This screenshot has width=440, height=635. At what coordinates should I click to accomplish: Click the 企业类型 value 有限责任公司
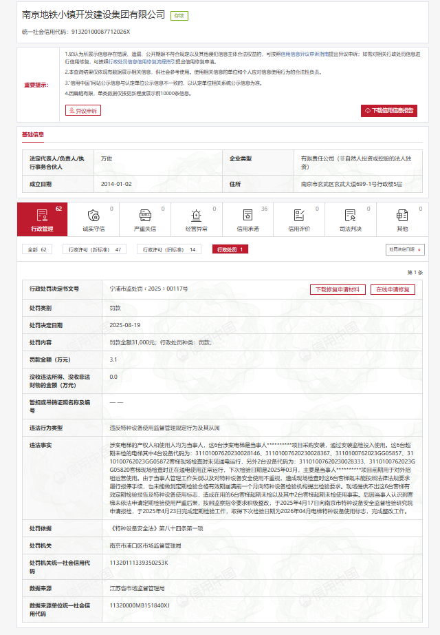point(356,163)
